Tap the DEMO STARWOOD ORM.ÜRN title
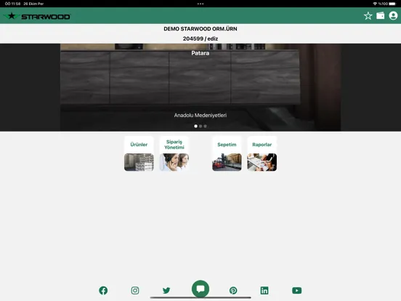 click(200, 28)
